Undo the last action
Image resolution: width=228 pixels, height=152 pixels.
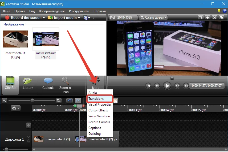(x=70, y=101)
